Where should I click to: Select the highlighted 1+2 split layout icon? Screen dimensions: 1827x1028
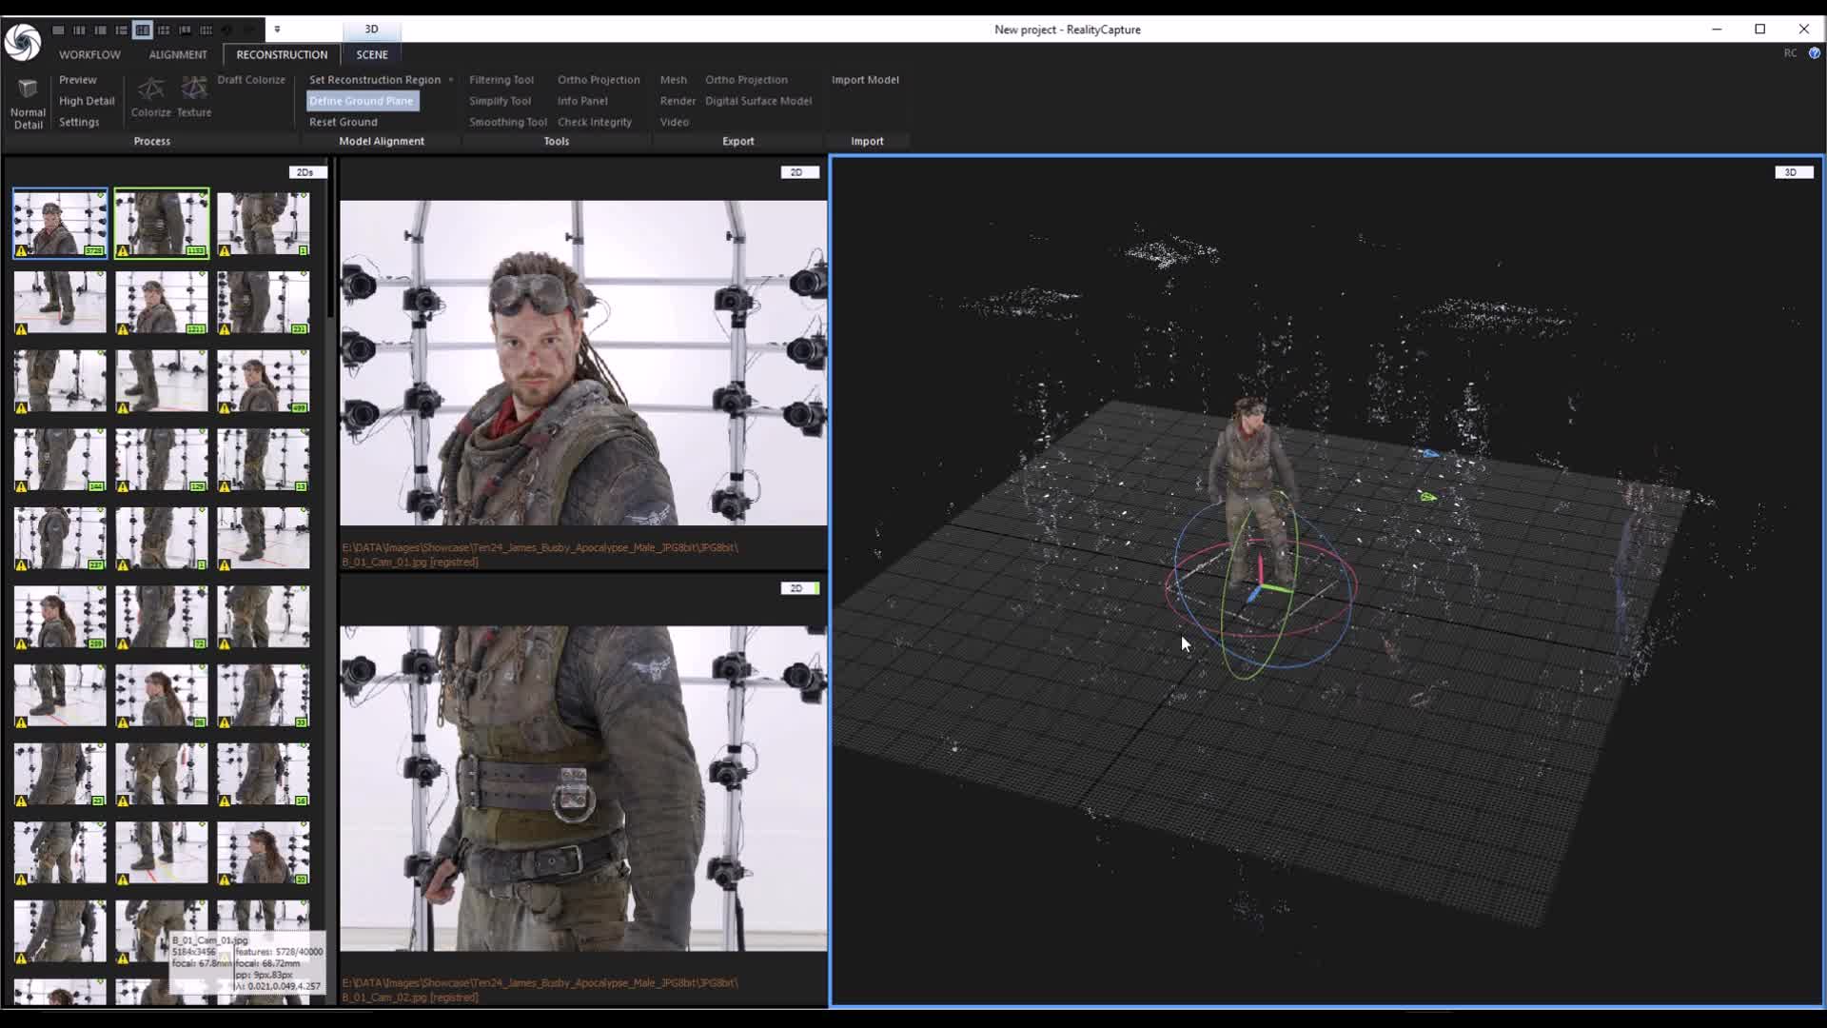coord(142,30)
